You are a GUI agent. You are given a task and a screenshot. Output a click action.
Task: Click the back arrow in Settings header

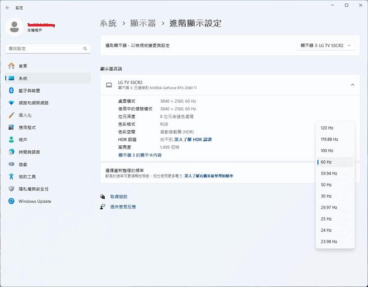click(x=6, y=7)
